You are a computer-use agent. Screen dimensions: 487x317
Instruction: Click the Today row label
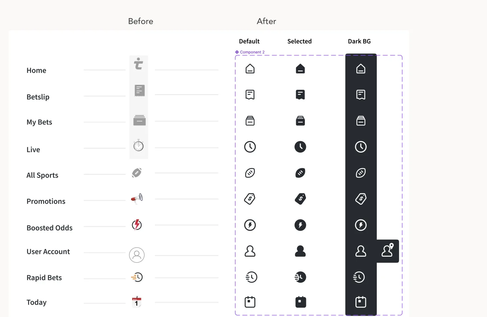click(x=37, y=302)
